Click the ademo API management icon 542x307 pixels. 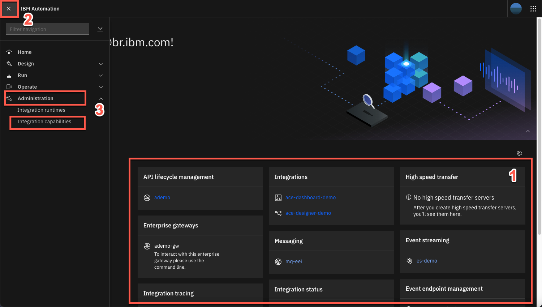click(x=147, y=197)
